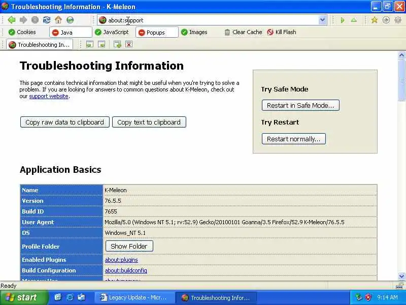The image size is (406, 305).
Task: Reload the page with the blue refresh icon
Action: pyautogui.click(x=47, y=20)
